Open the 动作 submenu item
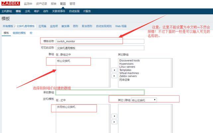The width and height of the screenshot is (213, 133). click(46, 11)
